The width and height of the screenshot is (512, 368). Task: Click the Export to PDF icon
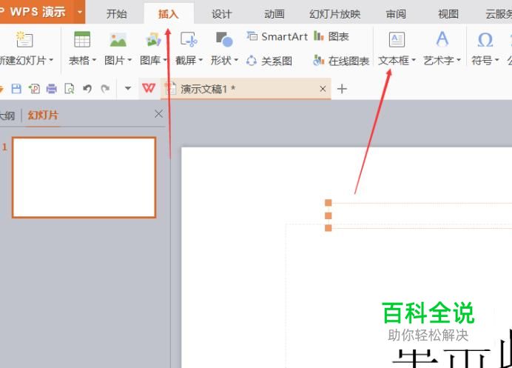pos(34,89)
